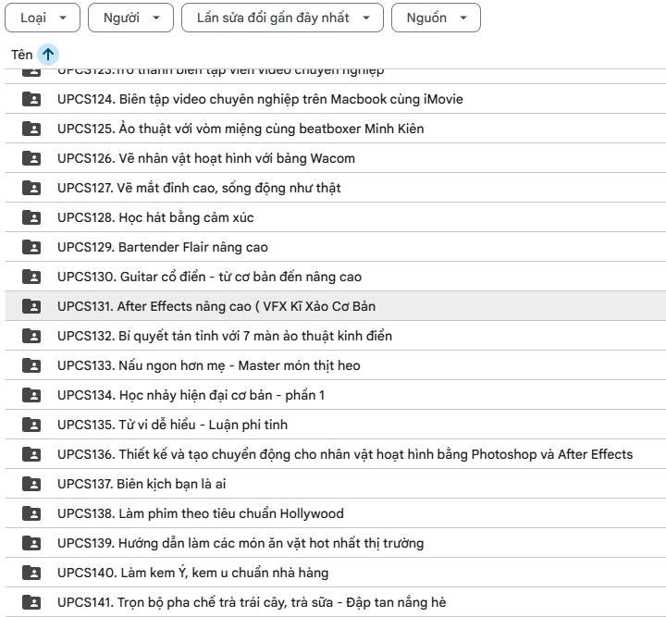
Task: Open the Lần sửa đổi gần đây nhất dropdown
Action: coord(282,18)
